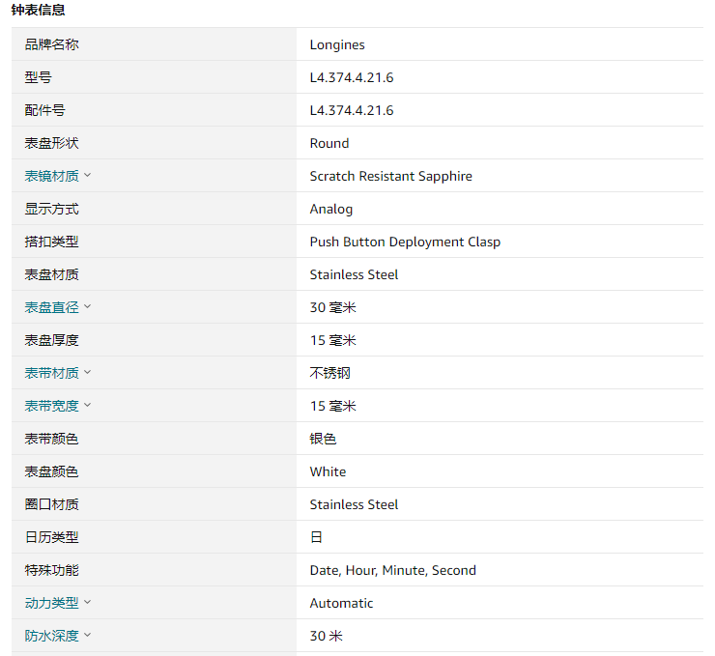Click the 钟表信息 section heading
715x656 pixels.
click(x=38, y=10)
